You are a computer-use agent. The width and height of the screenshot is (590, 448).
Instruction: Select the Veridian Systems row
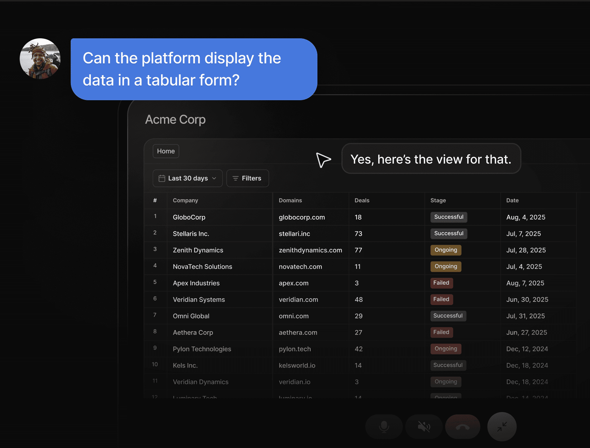click(199, 299)
